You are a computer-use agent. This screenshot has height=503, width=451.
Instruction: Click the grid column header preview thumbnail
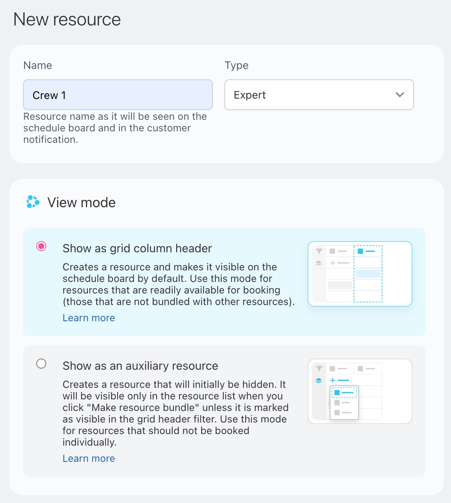(360, 274)
